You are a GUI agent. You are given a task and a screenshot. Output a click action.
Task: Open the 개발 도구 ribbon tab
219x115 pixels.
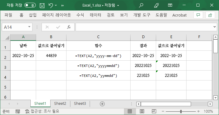[142, 15]
